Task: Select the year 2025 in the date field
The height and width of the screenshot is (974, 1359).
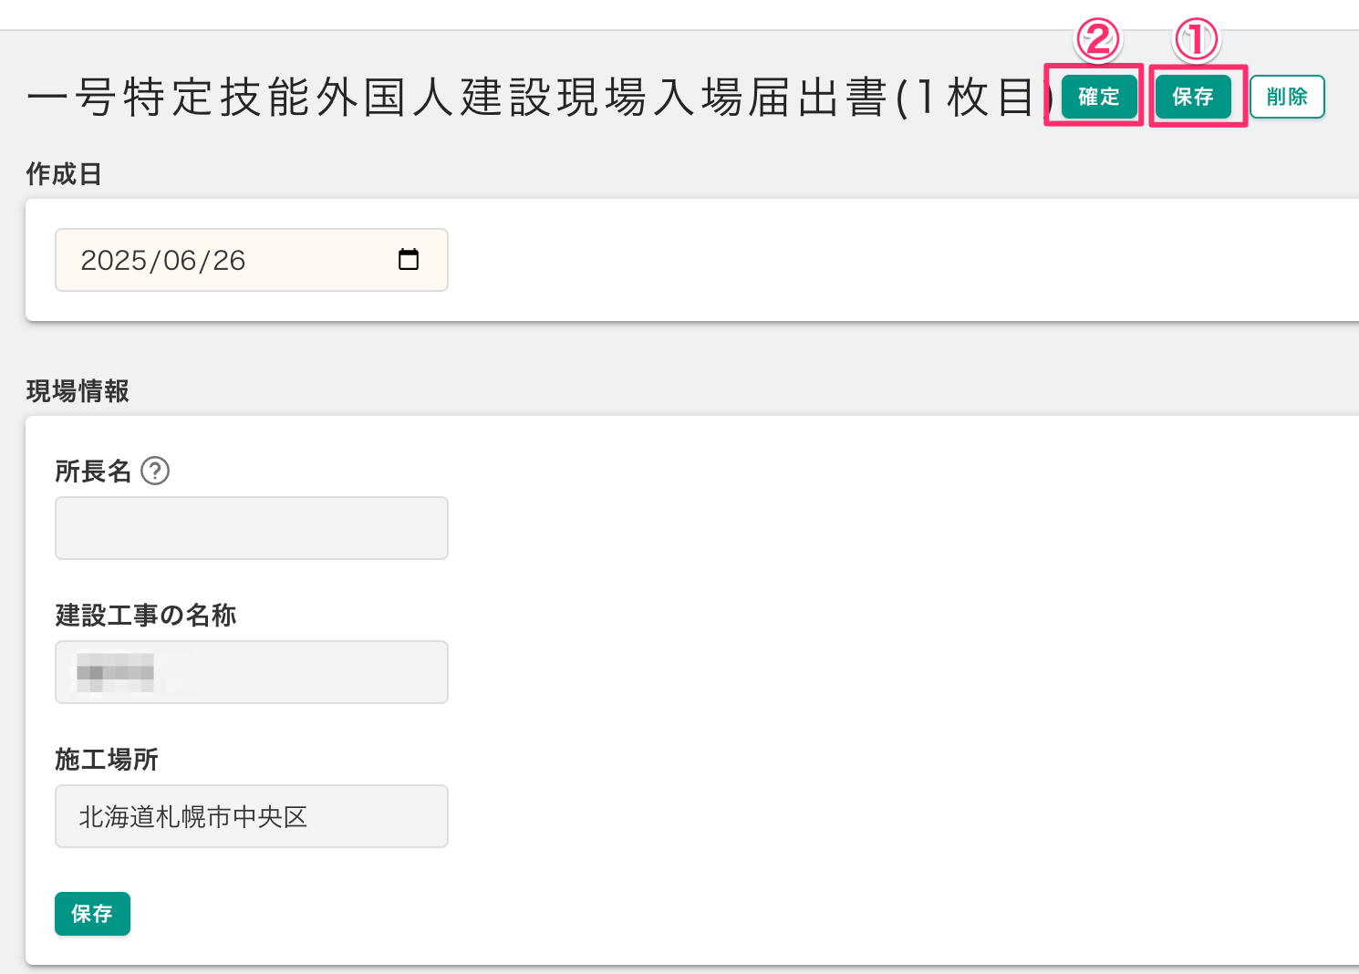Action: pyautogui.click(x=113, y=261)
